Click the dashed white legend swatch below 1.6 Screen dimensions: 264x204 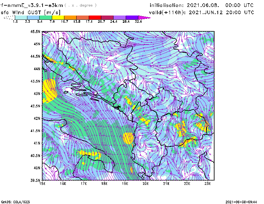[x=9, y=17]
